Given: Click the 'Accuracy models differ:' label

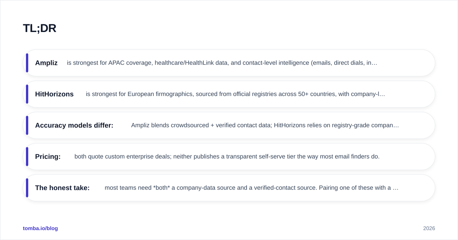Looking at the screenshot, I should point(74,125).
